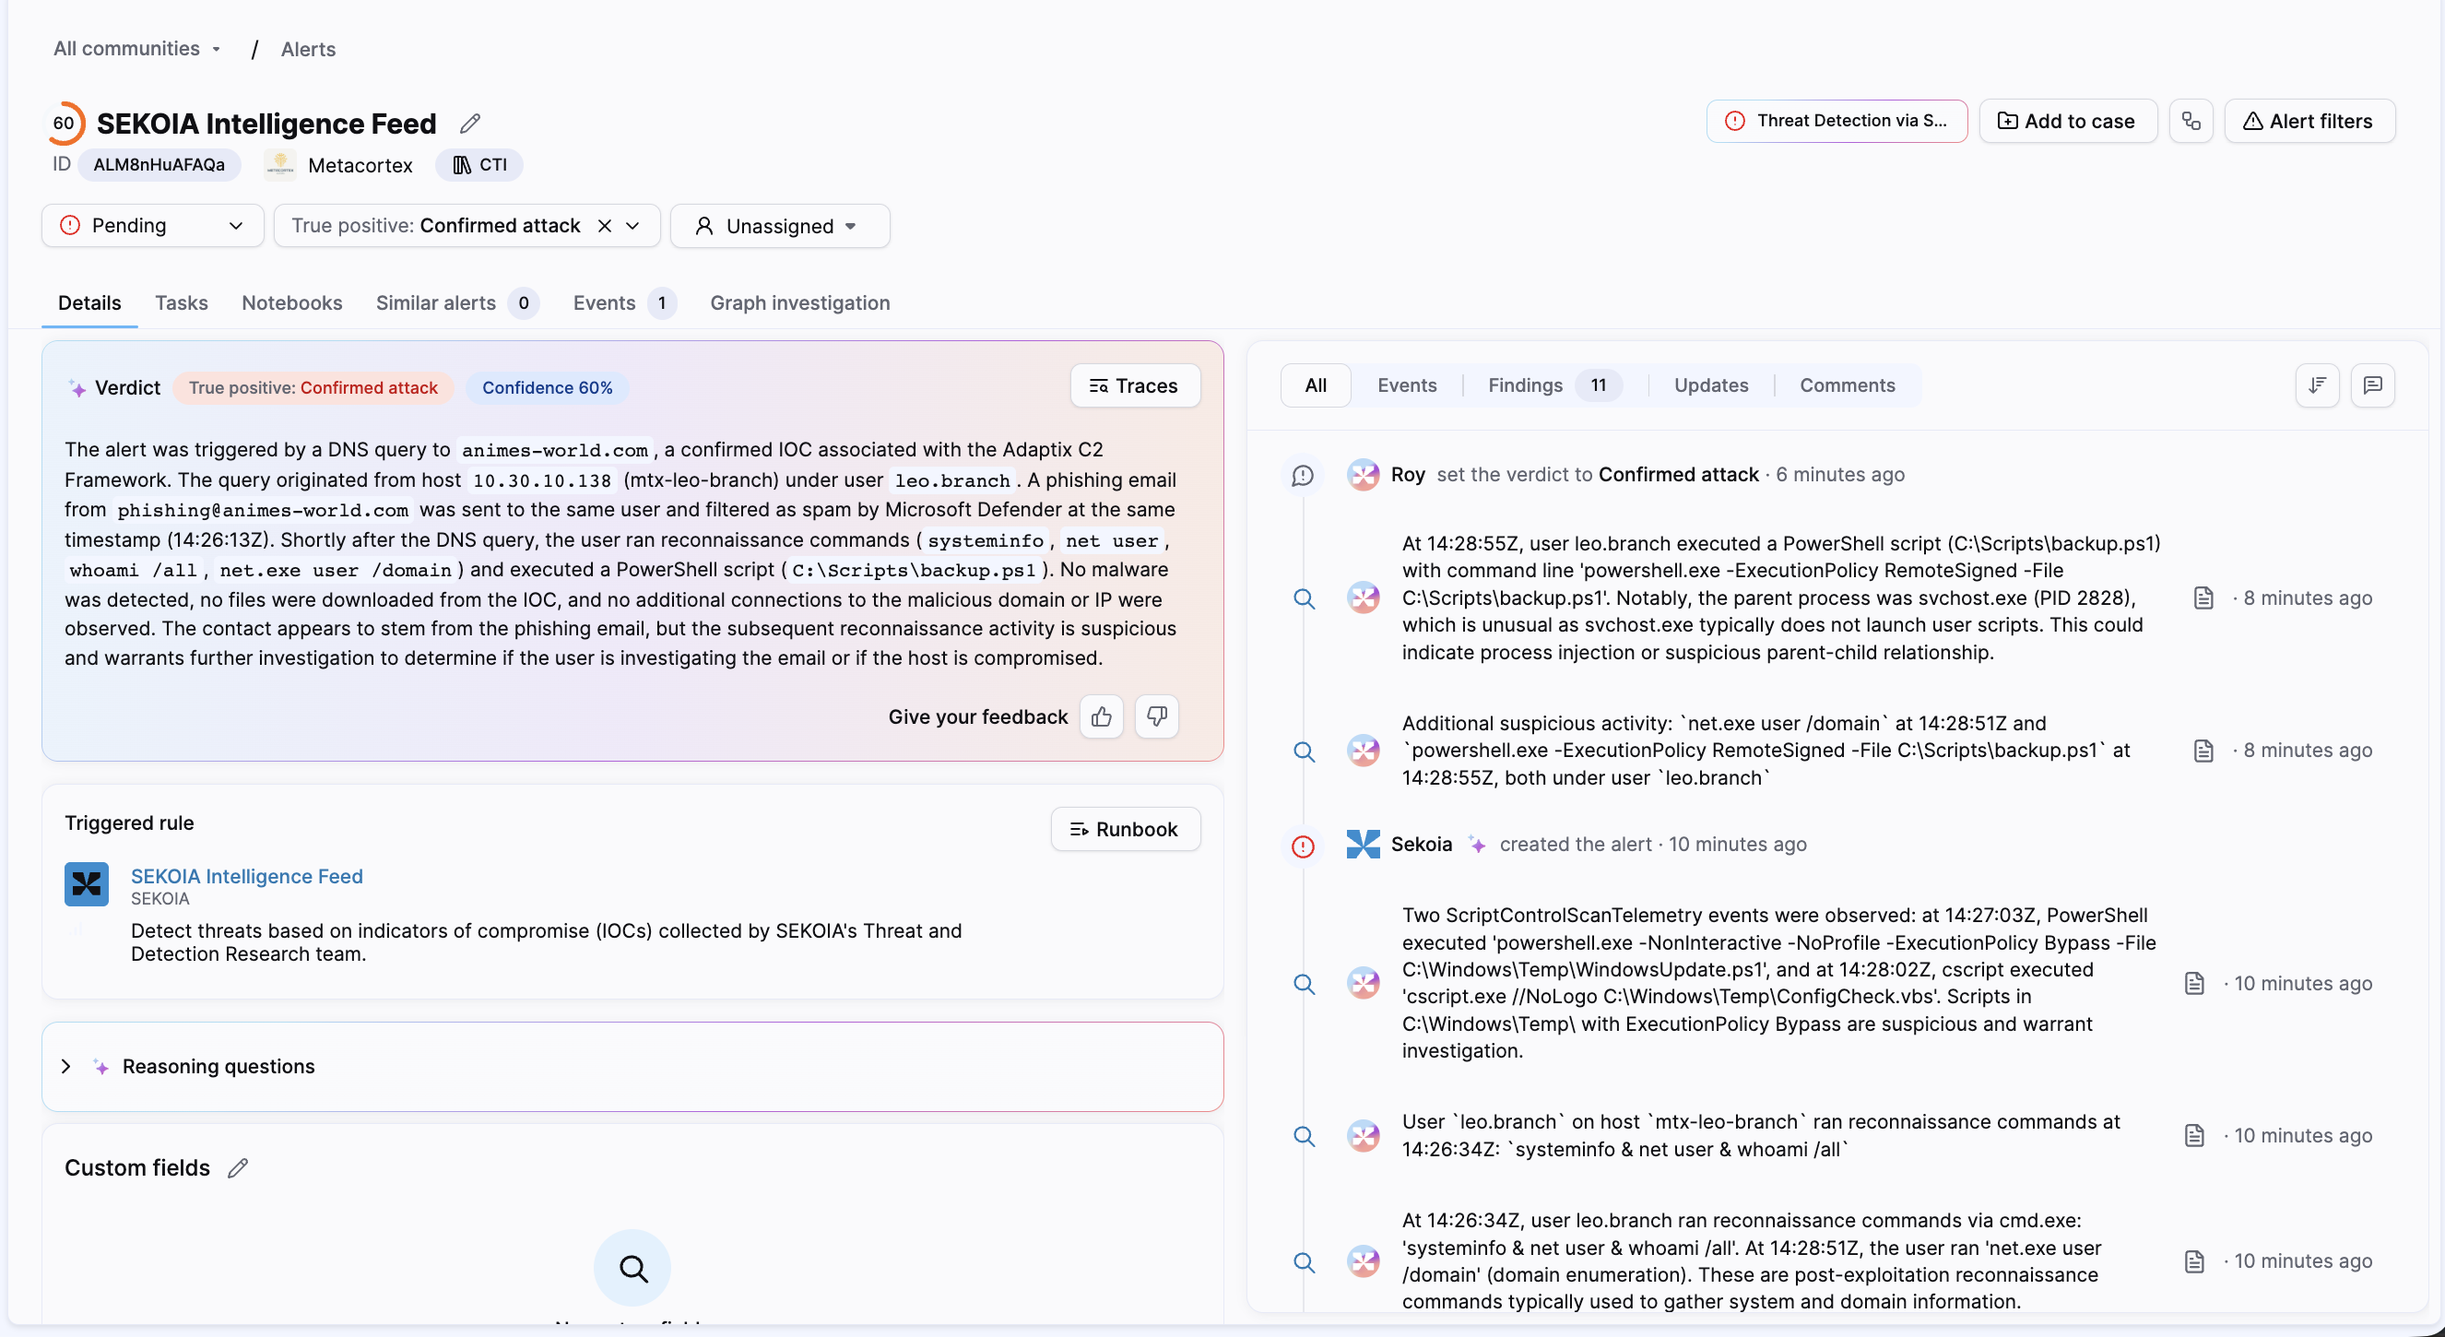
Task: Expand the Reasoning questions section
Action: [66, 1066]
